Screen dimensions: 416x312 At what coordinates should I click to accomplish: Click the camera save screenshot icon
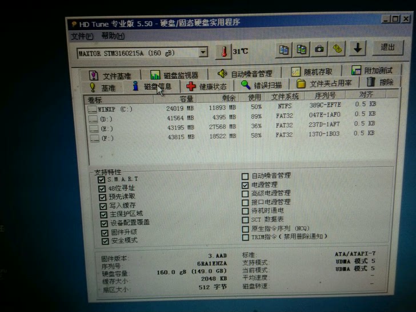click(x=319, y=49)
